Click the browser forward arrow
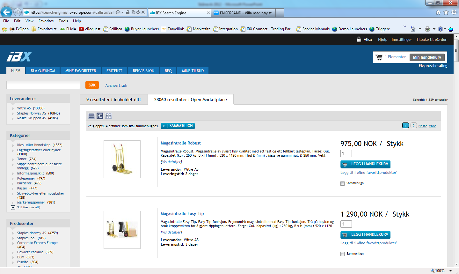 (x=18, y=12)
